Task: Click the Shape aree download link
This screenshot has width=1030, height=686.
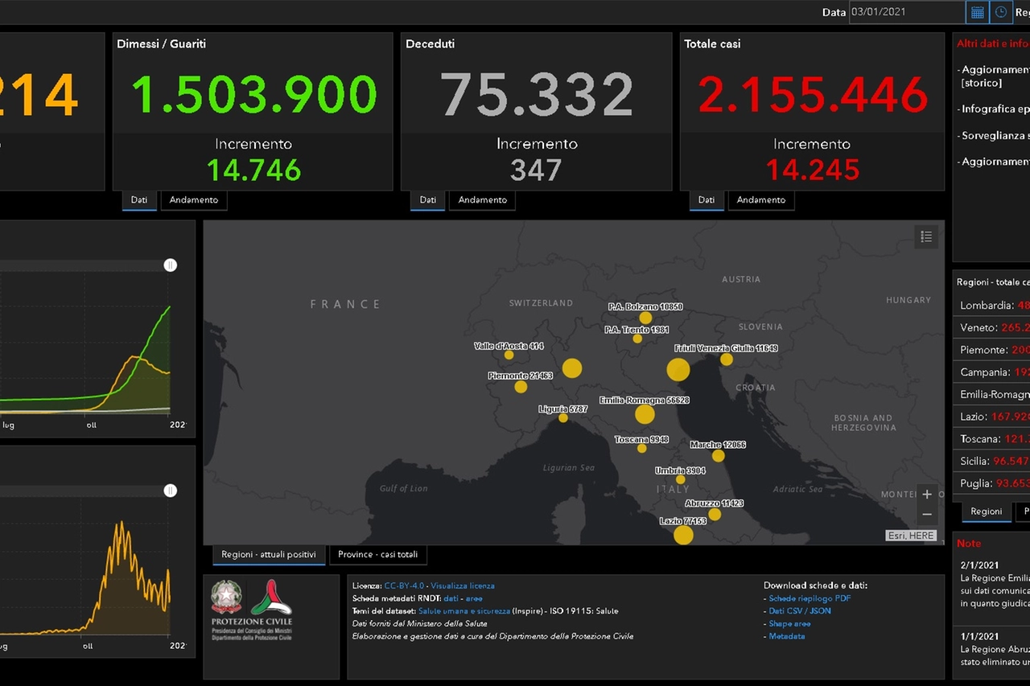Action: tap(789, 624)
